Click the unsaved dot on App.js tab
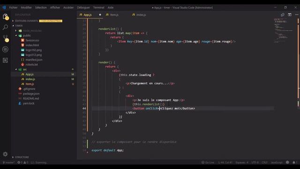This screenshot has width=300, height=169. coord(100,15)
